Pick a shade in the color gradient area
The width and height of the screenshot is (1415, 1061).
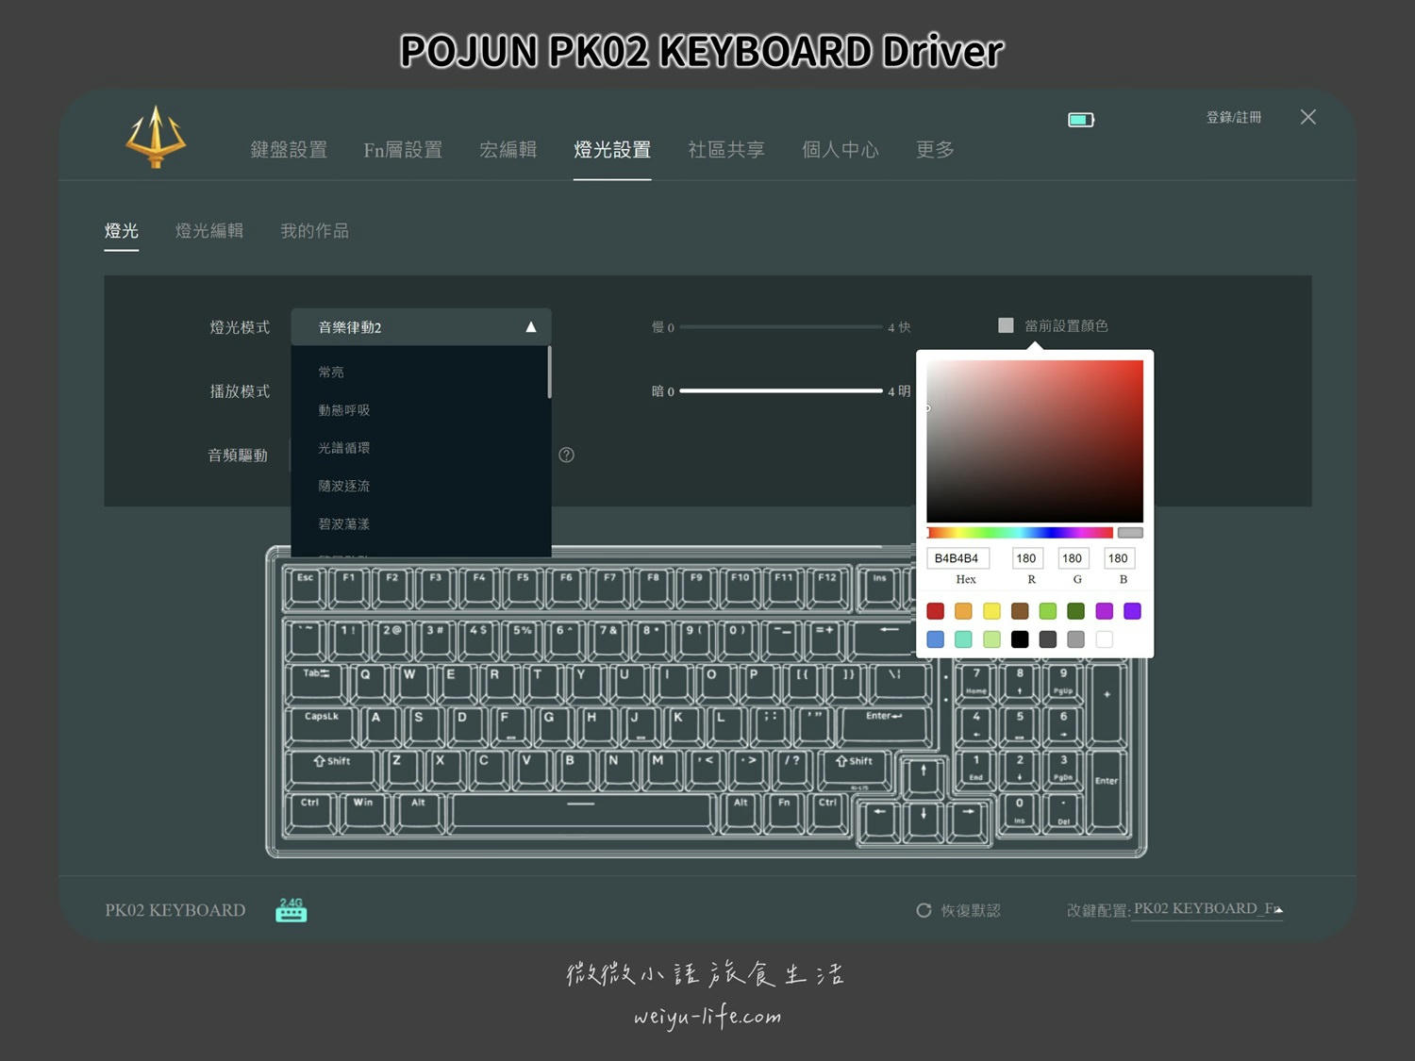(x=1035, y=440)
